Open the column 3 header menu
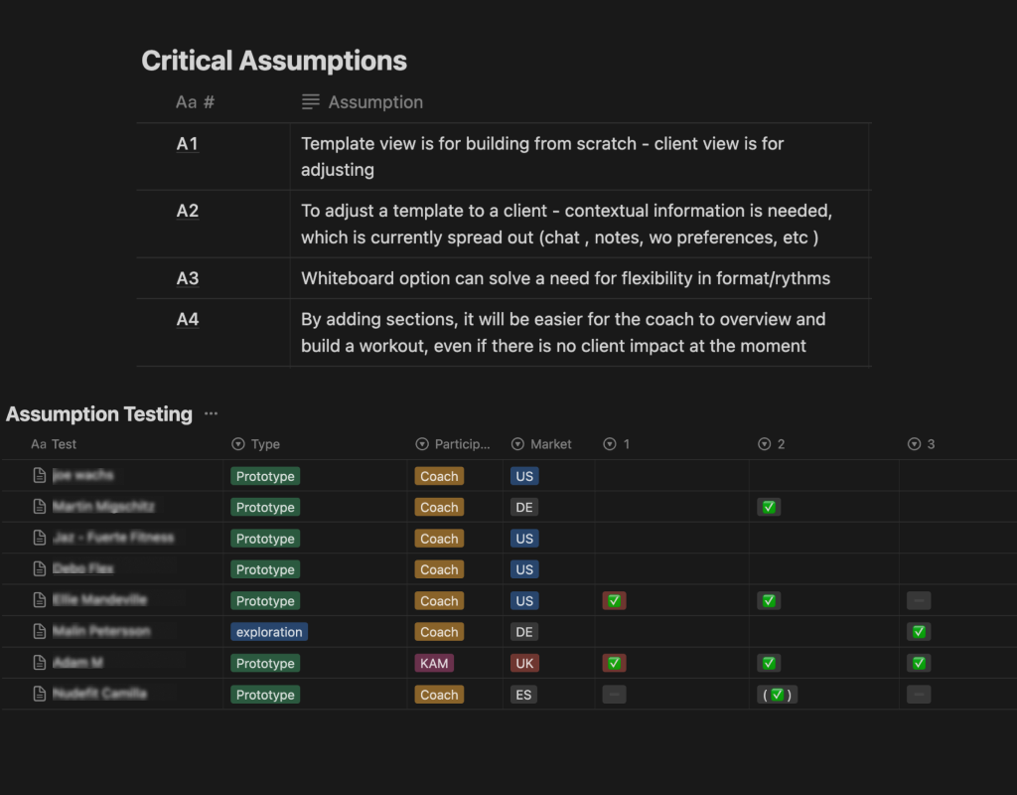 click(x=921, y=444)
